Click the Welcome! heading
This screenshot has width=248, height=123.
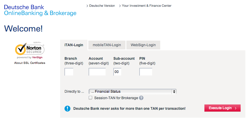(x=23, y=29)
